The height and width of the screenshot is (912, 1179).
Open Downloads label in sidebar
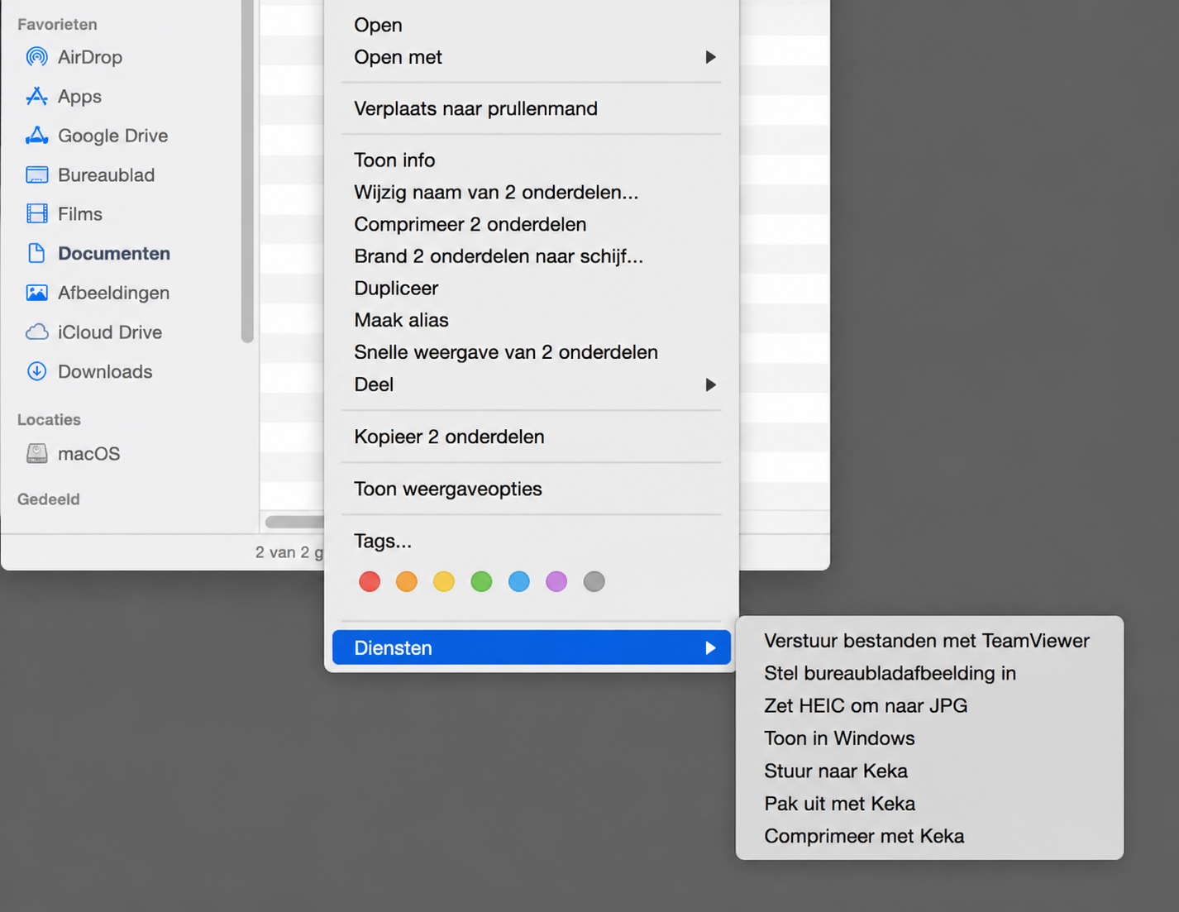pos(105,371)
